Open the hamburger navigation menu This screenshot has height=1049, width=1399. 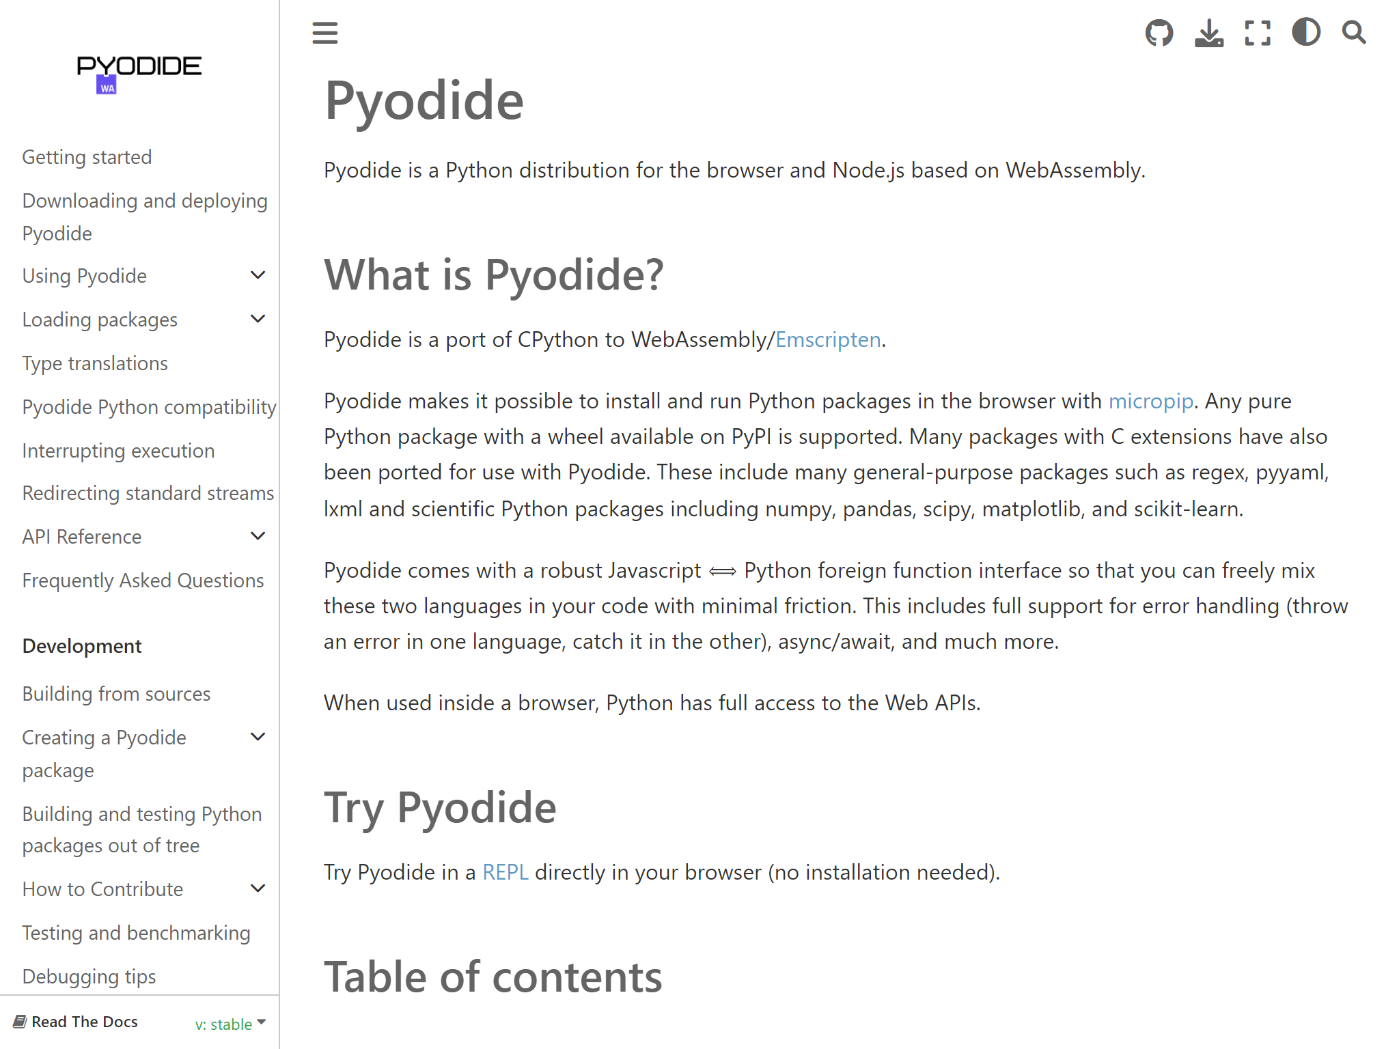[324, 33]
